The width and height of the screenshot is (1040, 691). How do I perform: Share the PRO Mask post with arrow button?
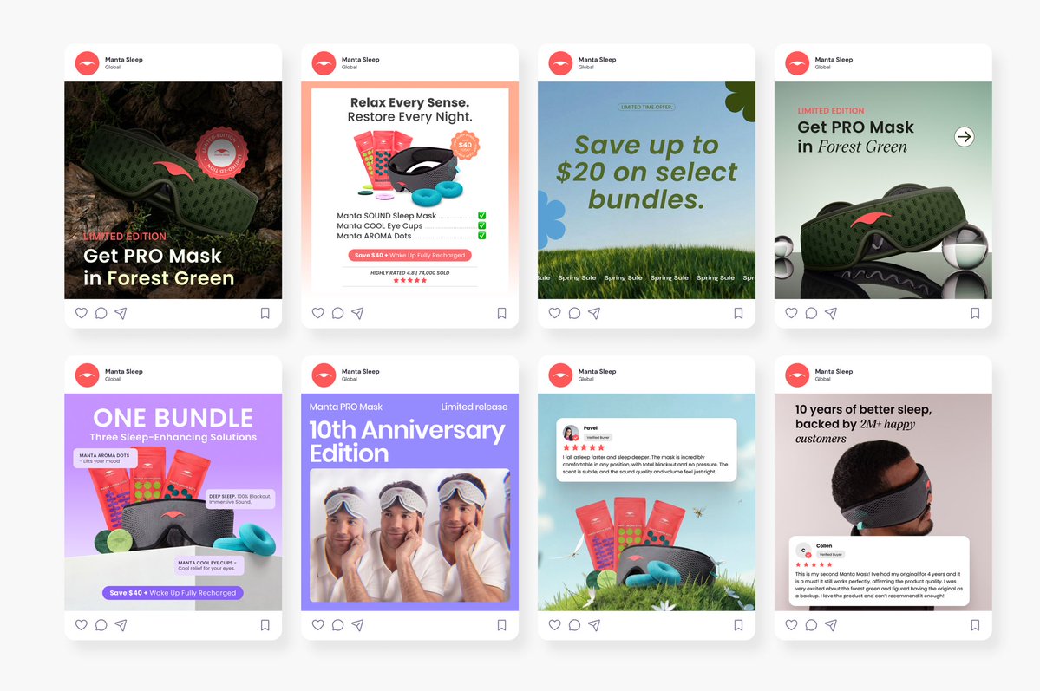tap(831, 313)
